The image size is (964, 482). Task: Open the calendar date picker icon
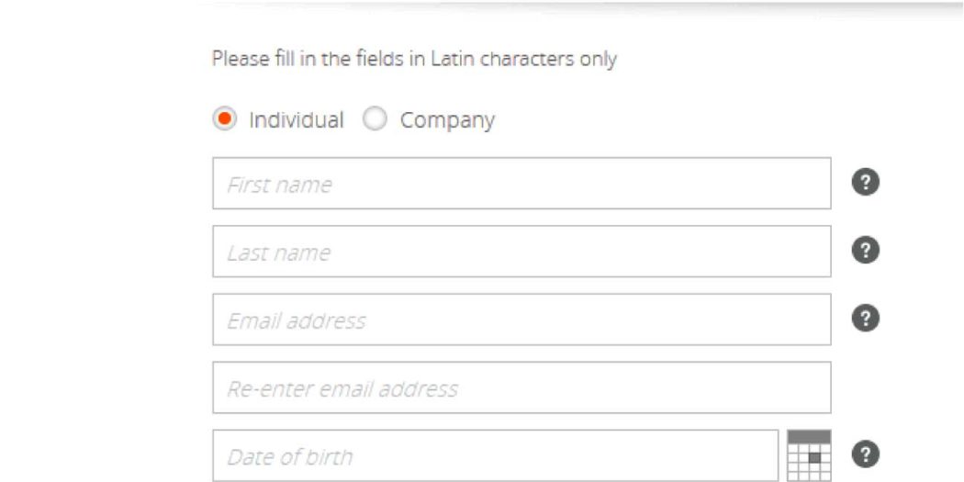click(809, 455)
